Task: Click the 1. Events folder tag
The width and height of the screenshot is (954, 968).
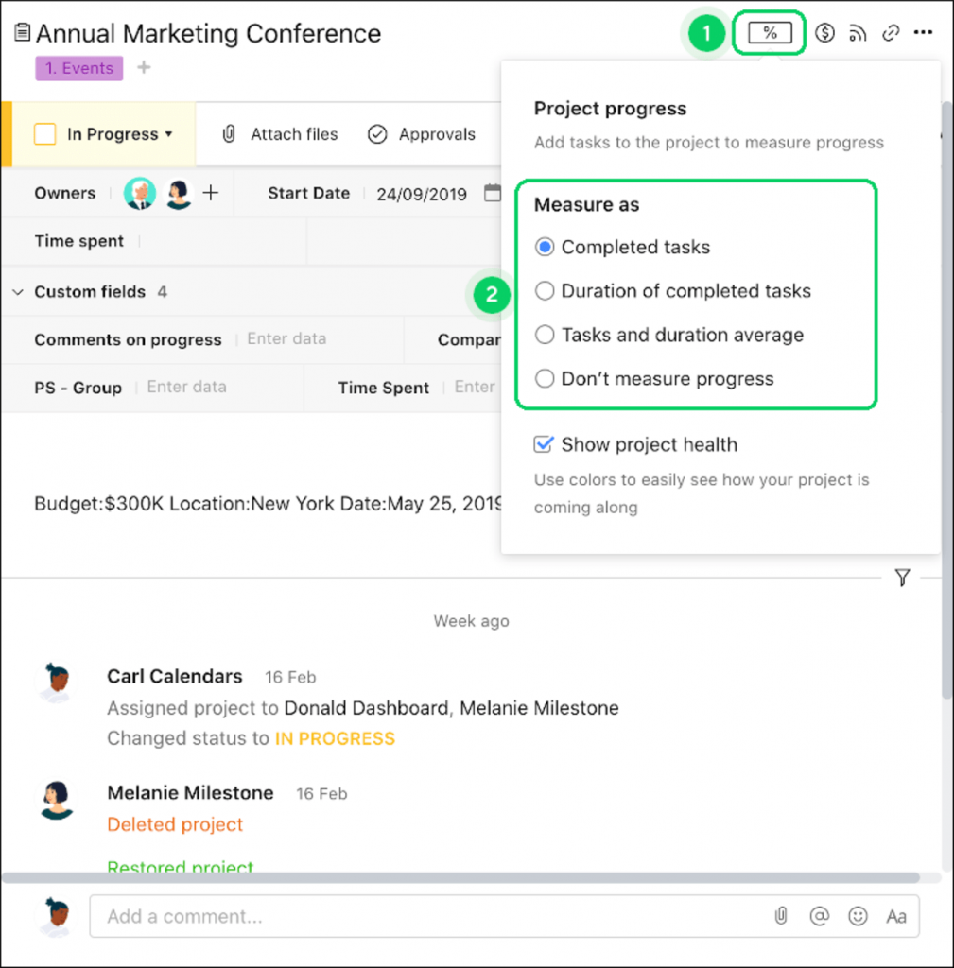Action: point(78,68)
